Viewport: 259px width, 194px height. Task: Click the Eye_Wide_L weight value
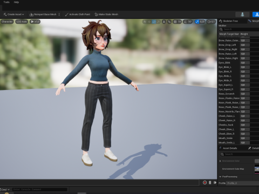click(244, 76)
